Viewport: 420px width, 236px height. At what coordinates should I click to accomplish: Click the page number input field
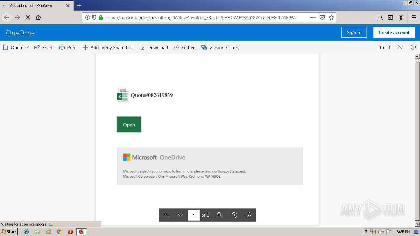click(x=194, y=215)
